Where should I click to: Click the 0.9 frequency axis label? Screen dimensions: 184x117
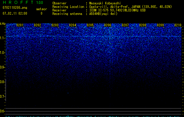(2, 67)
